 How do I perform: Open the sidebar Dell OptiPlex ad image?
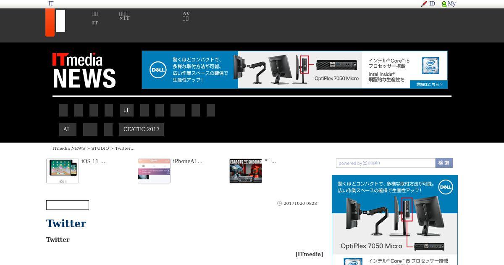pyautogui.click(x=395, y=220)
